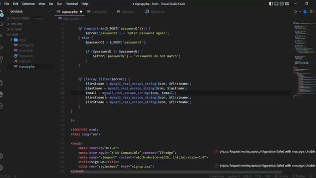Image resolution: width=316 pixels, height=178 pixels.
Task: Switch to the signup.php editor tab
Action: click(x=69, y=12)
